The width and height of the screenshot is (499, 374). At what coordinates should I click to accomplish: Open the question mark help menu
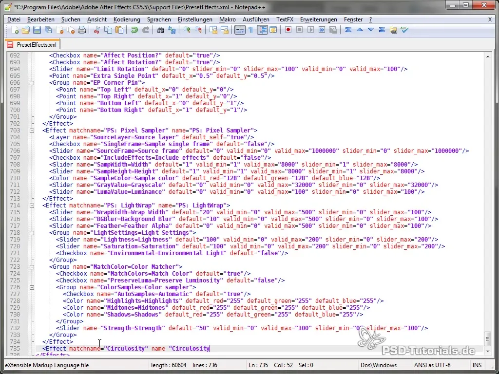pyautogui.click(x=370, y=19)
